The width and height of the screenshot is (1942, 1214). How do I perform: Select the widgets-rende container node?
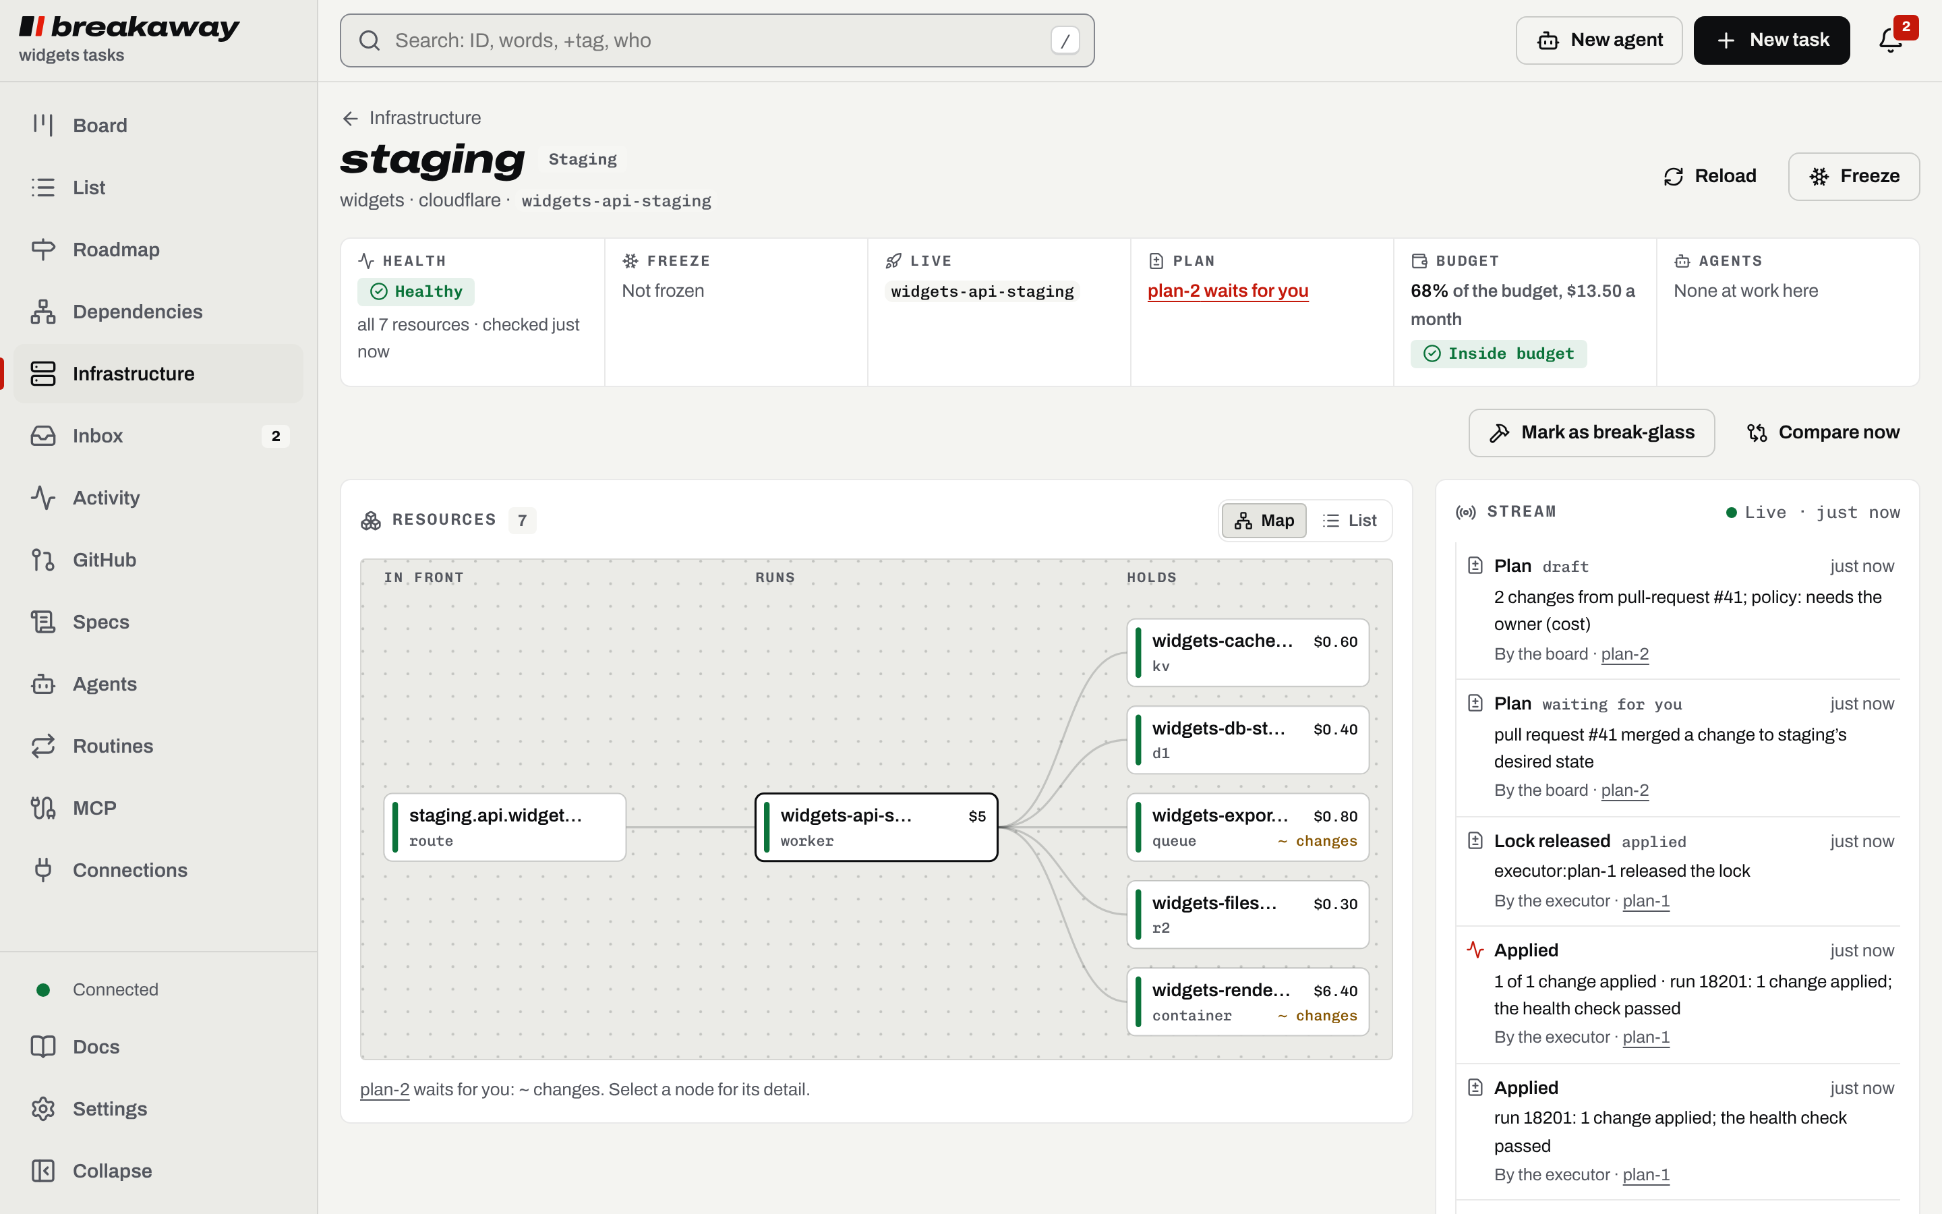tap(1248, 1003)
